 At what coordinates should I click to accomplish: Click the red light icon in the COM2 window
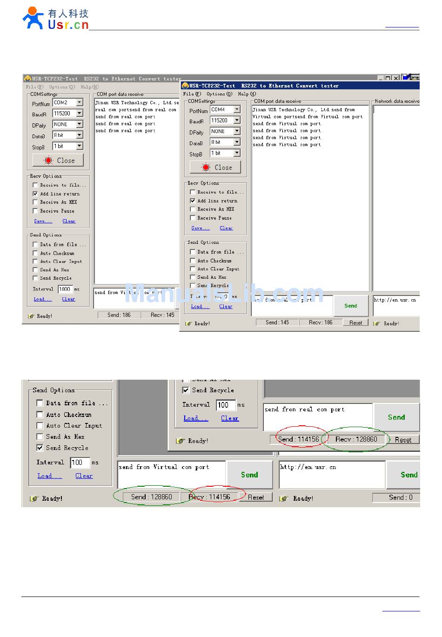pos(48,161)
